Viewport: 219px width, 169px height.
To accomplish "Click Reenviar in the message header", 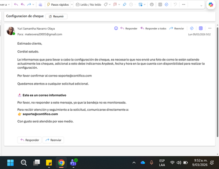I will click(x=177, y=28).
